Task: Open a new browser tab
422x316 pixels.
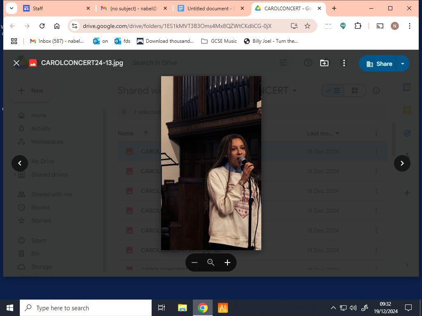Action: pyautogui.click(x=334, y=9)
